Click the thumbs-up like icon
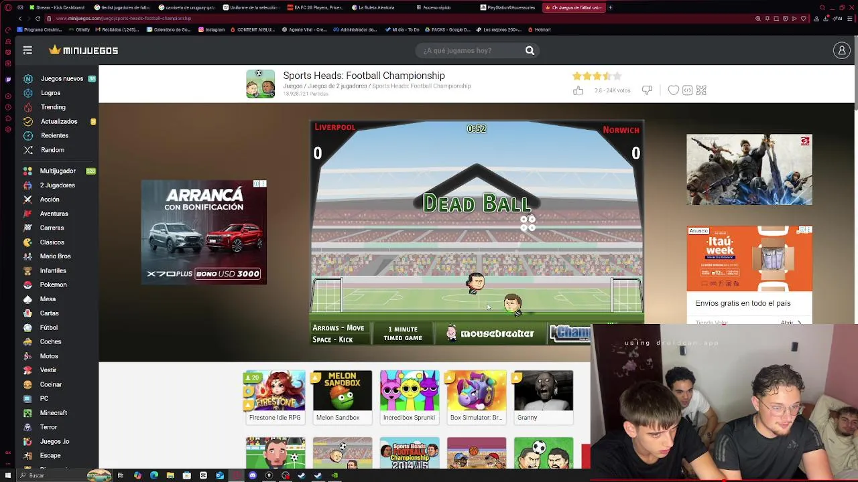The height and width of the screenshot is (482, 858). tap(578, 90)
